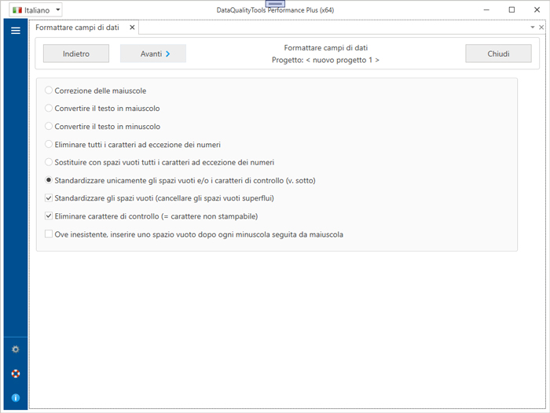
Task: Click the Formattare campi di dati heading
Action: 326,48
